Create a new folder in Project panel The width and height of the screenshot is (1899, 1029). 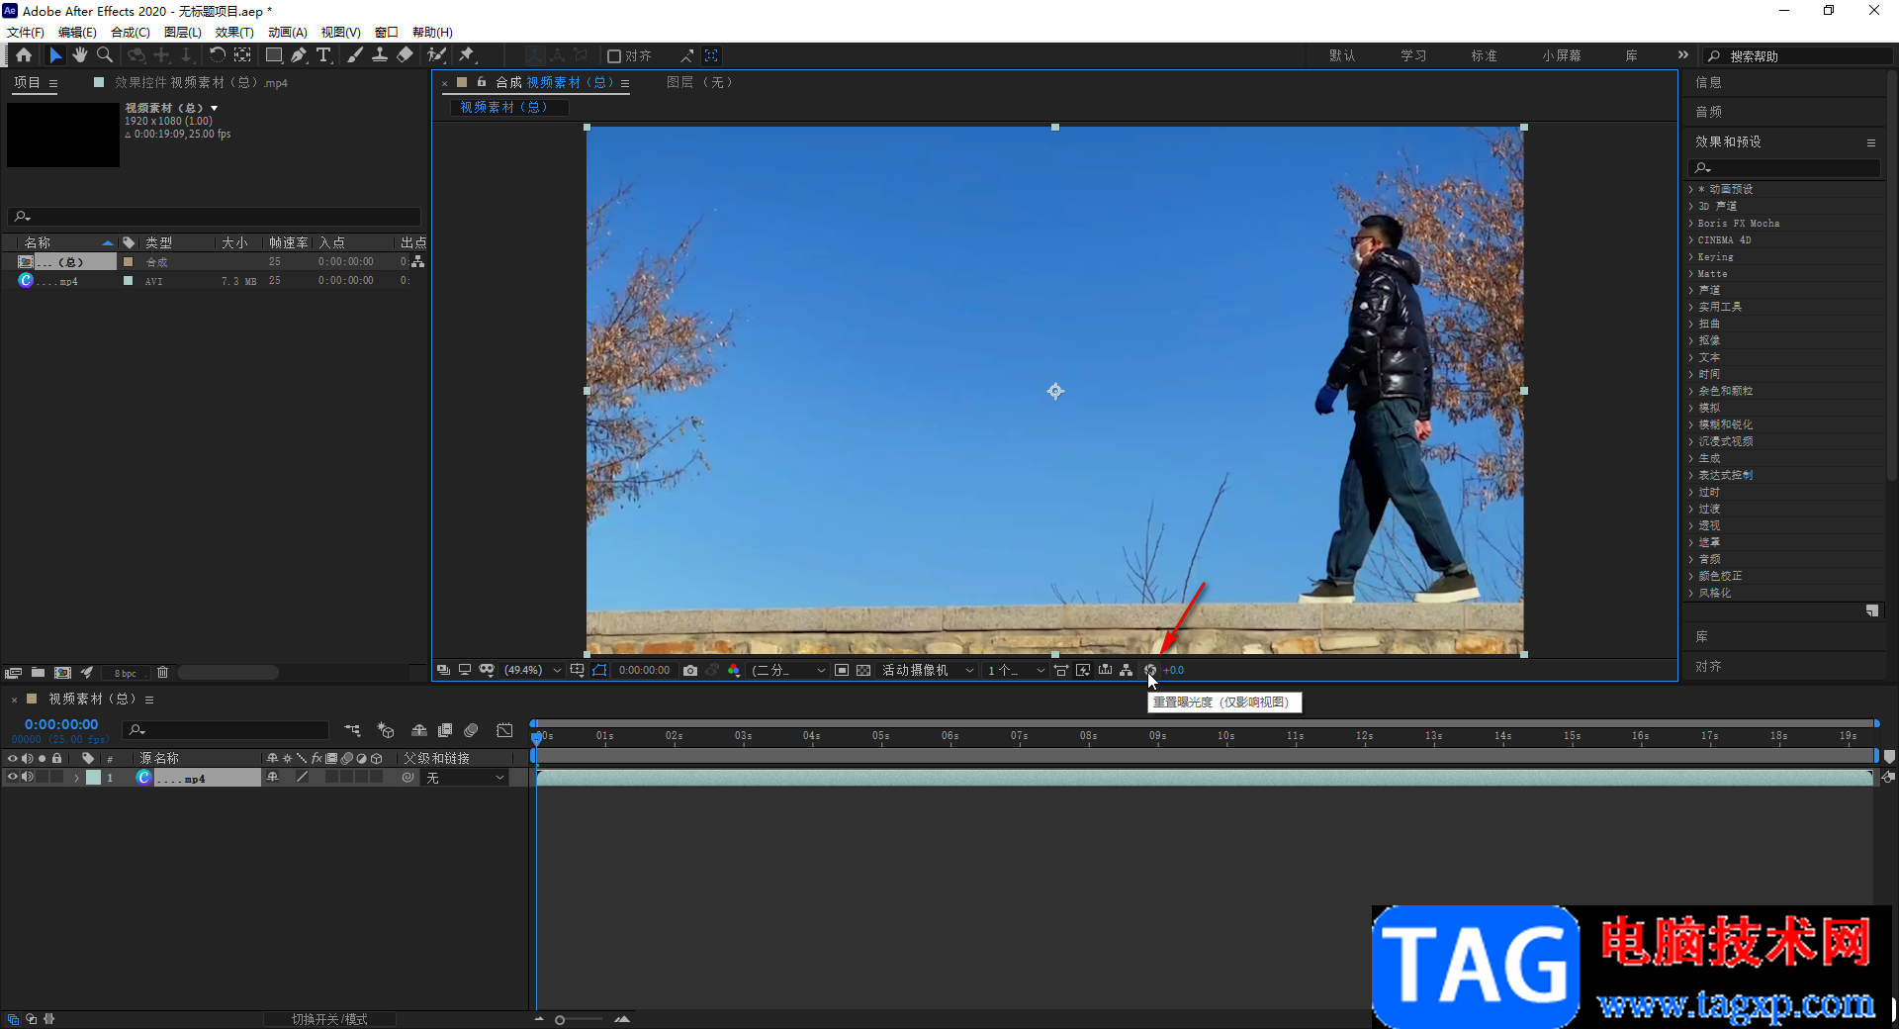(38, 673)
